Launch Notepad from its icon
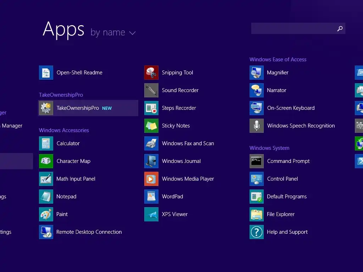 pos(46,197)
